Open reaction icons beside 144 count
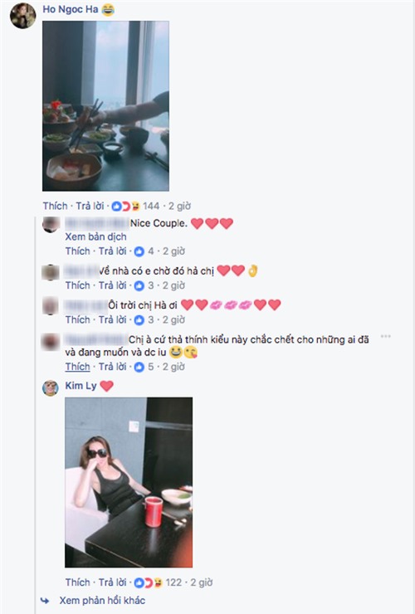The image size is (415, 614). (x=126, y=206)
